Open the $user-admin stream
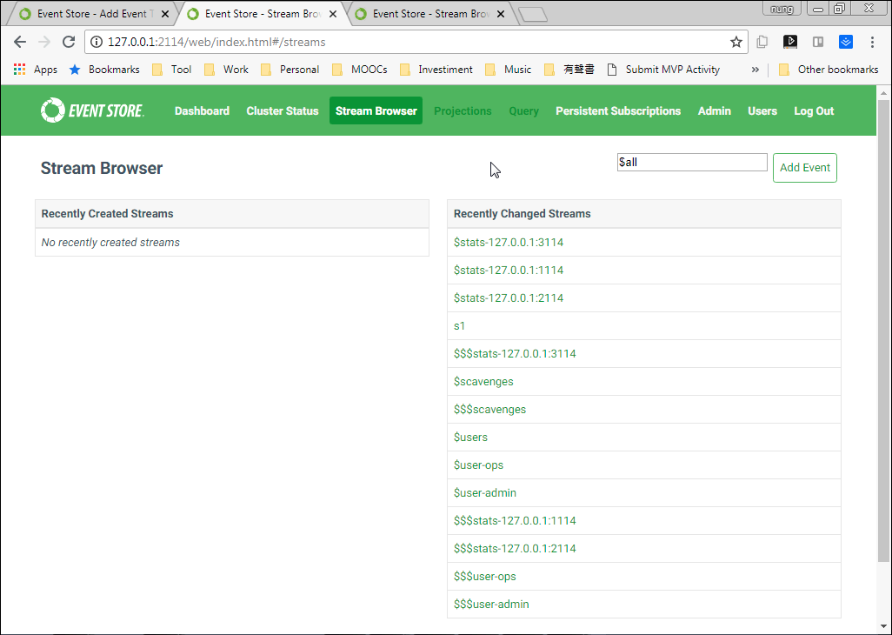Image resolution: width=892 pixels, height=635 pixels. click(485, 493)
